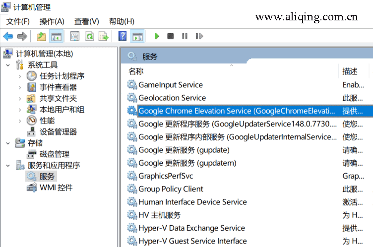The height and width of the screenshot is (247, 373).
Task: Select 共享文件夹 icon in tree
Action: [31, 98]
